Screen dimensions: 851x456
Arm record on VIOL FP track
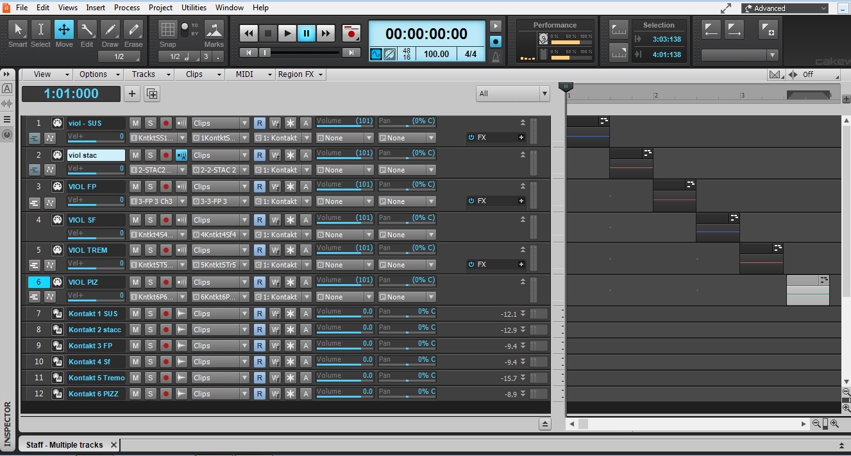166,187
